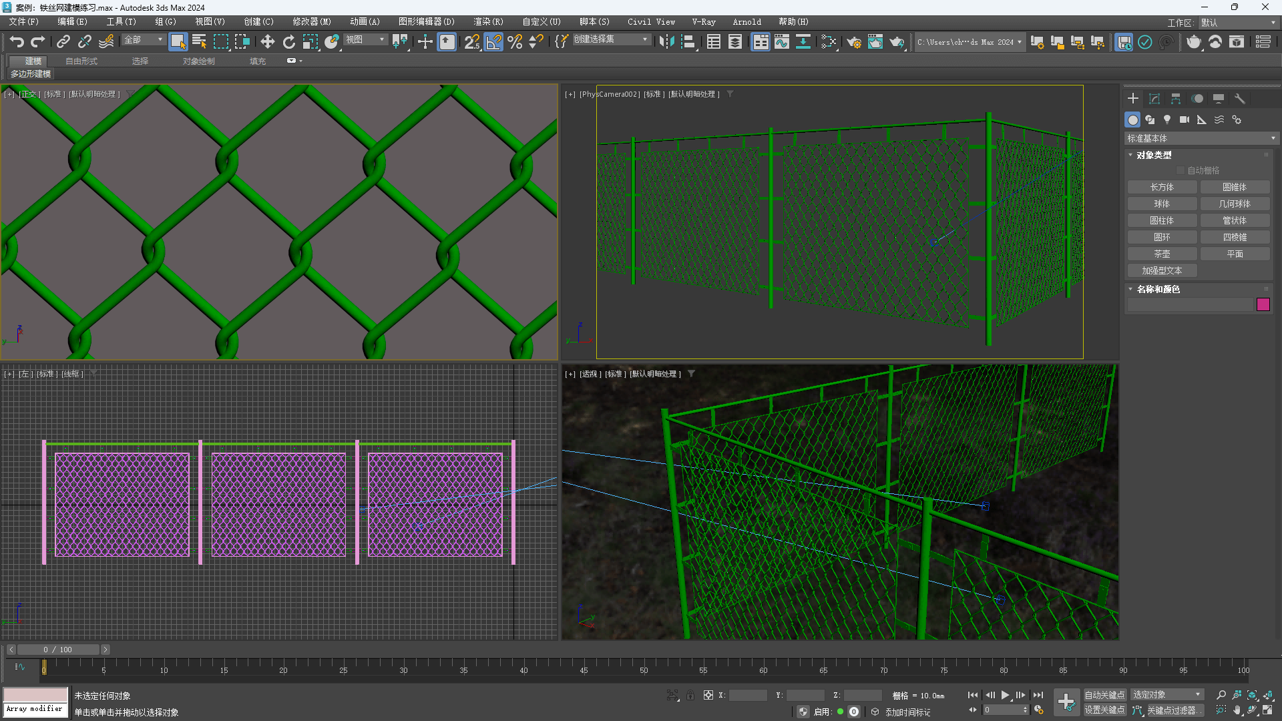Click the 设置关键点 button
Image resolution: width=1282 pixels, height=721 pixels.
pos(1105,710)
